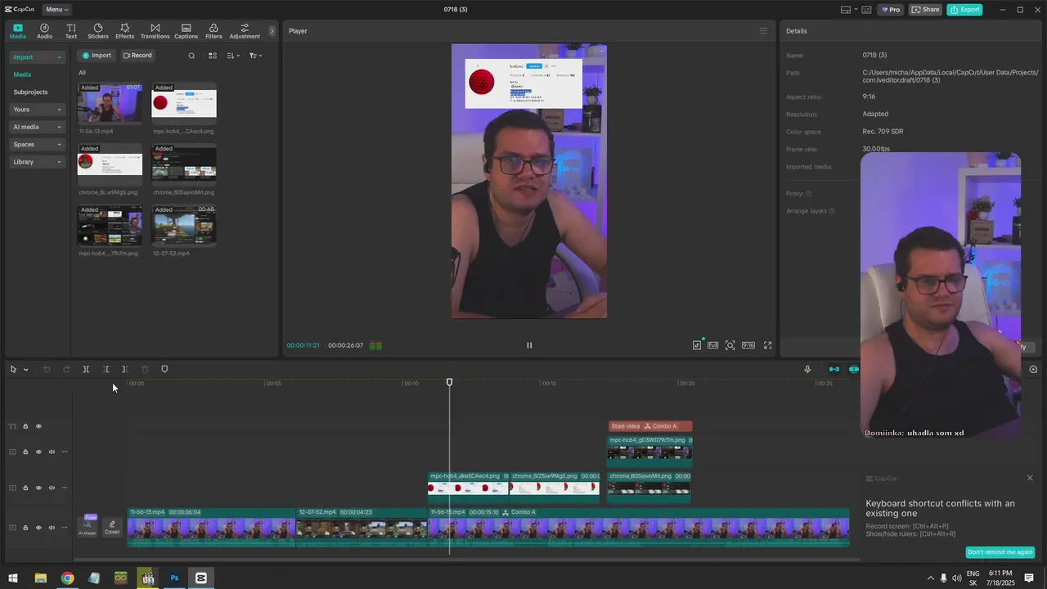Switch media grid view layout icon
This screenshot has width=1047, height=589.
[213, 56]
